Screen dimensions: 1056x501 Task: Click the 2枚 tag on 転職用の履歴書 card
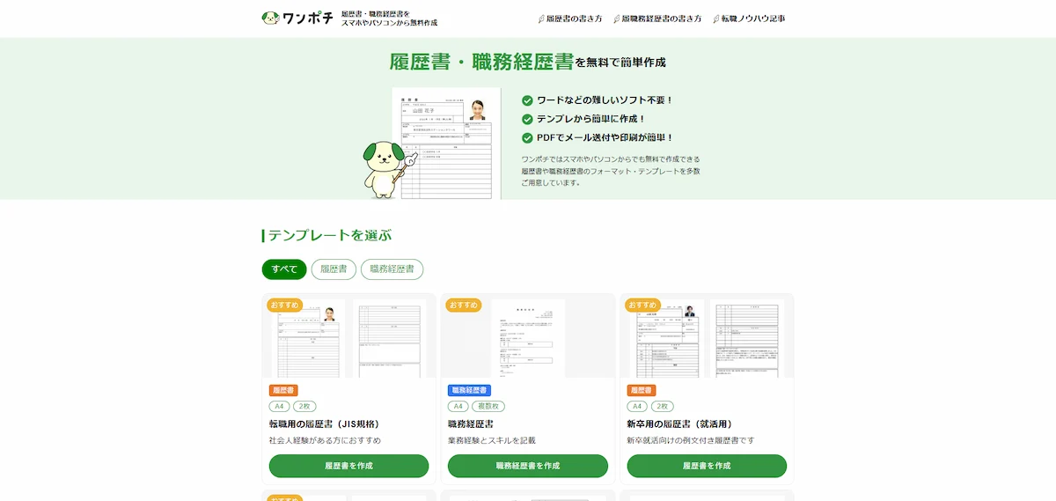(x=304, y=406)
